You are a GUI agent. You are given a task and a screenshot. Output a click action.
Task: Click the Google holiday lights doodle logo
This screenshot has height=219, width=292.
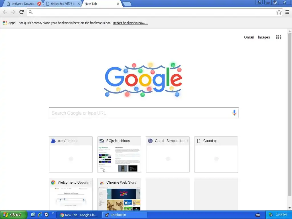[x=143, y=80]
